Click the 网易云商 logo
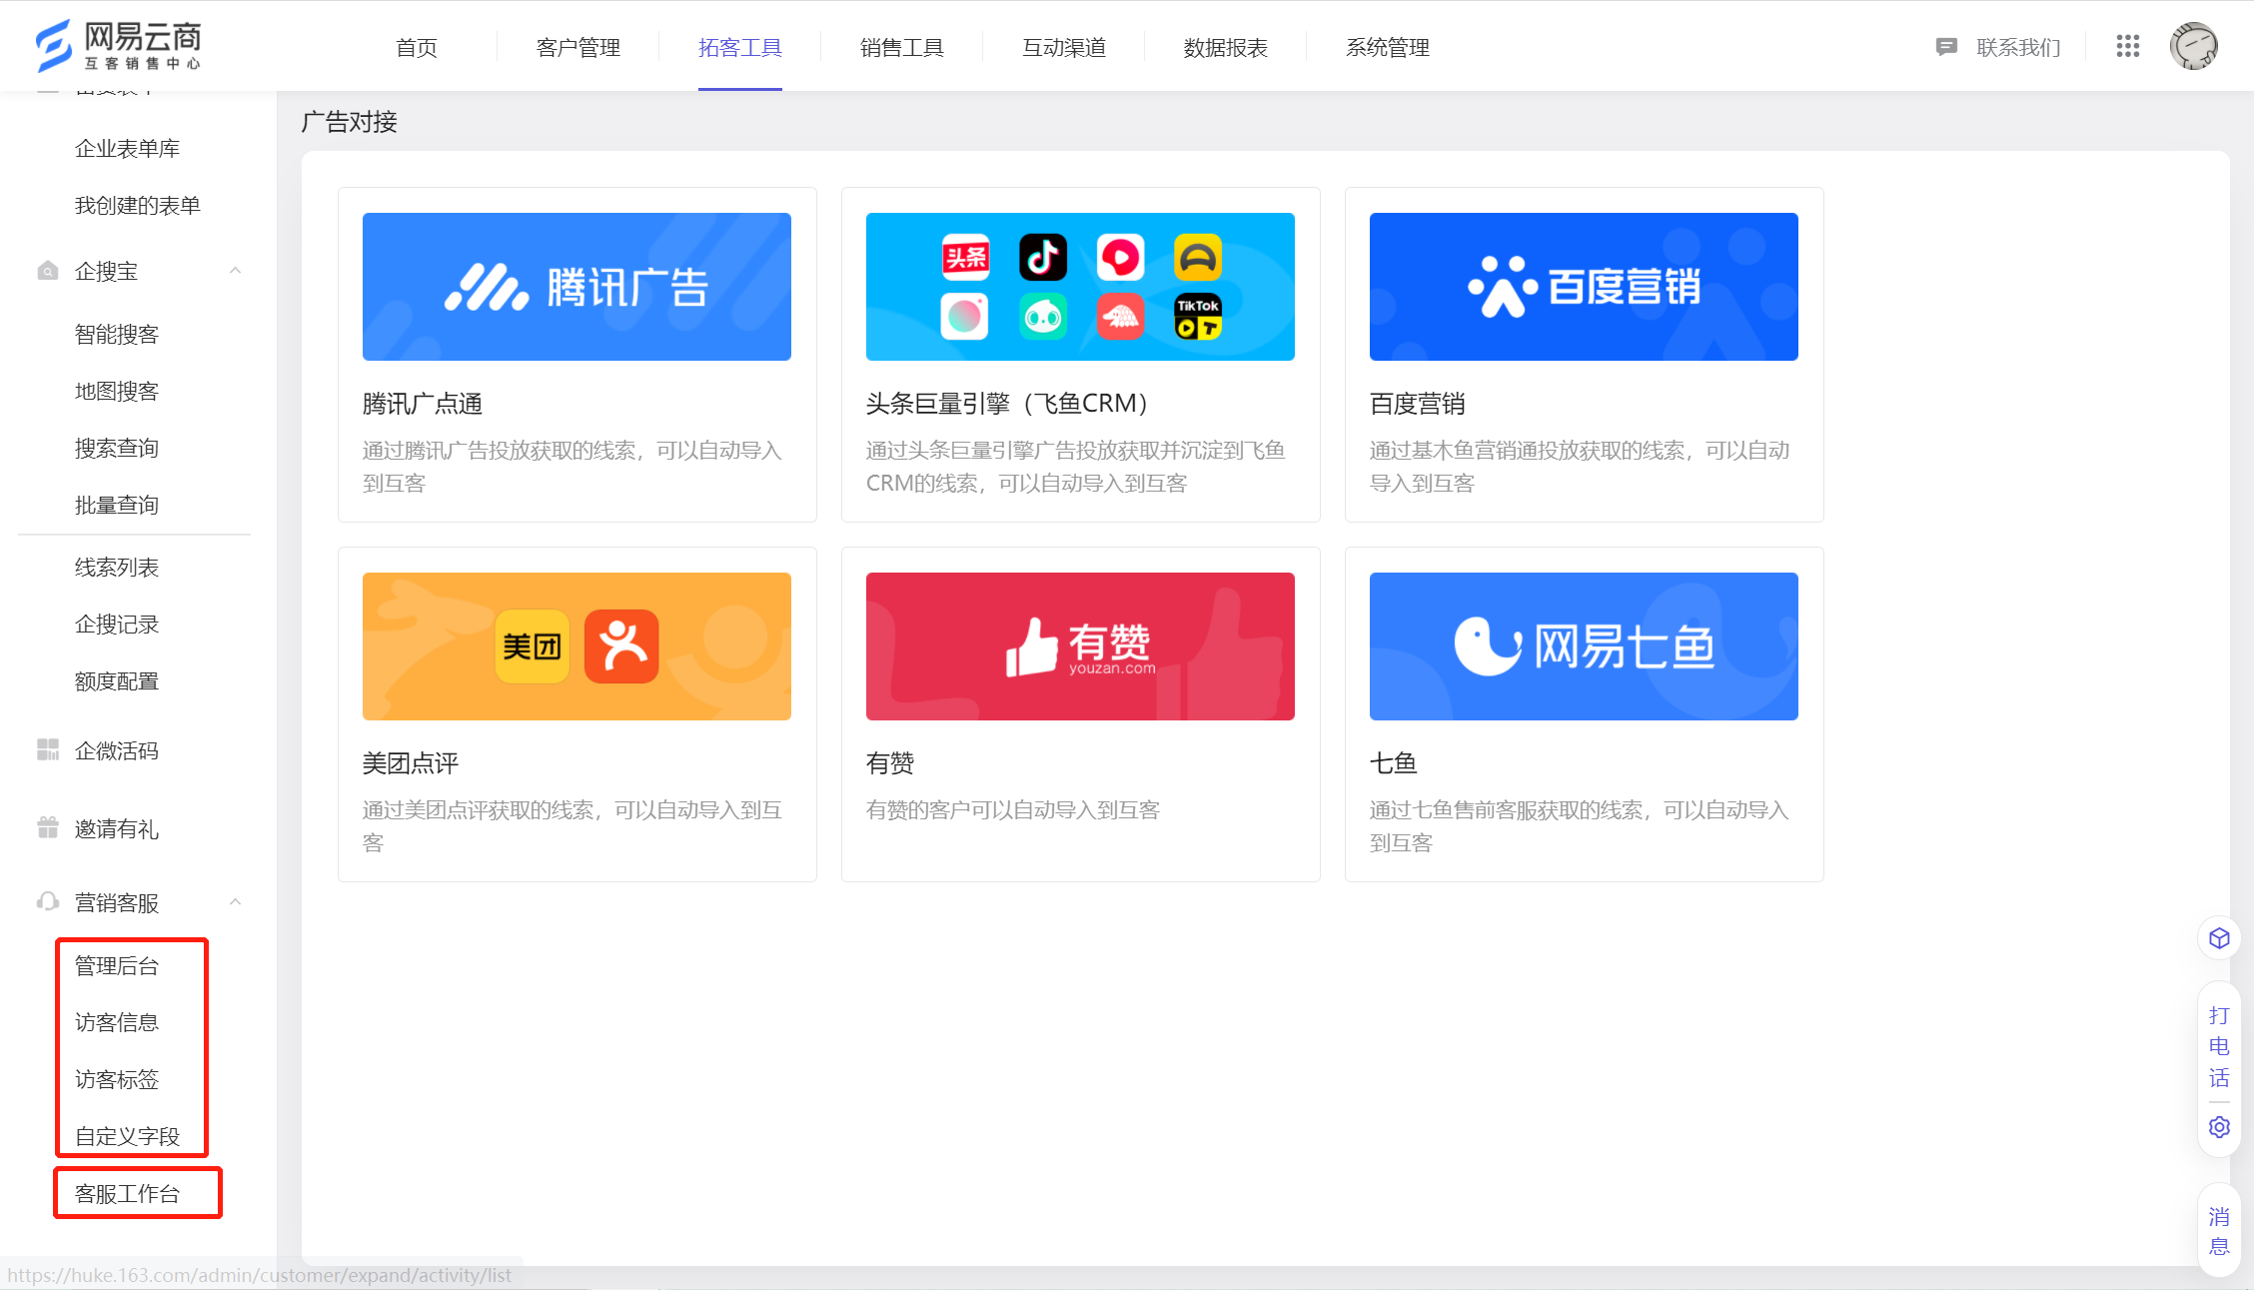2254x1290 pixels. pyautogui.click(x=118, y=46)
